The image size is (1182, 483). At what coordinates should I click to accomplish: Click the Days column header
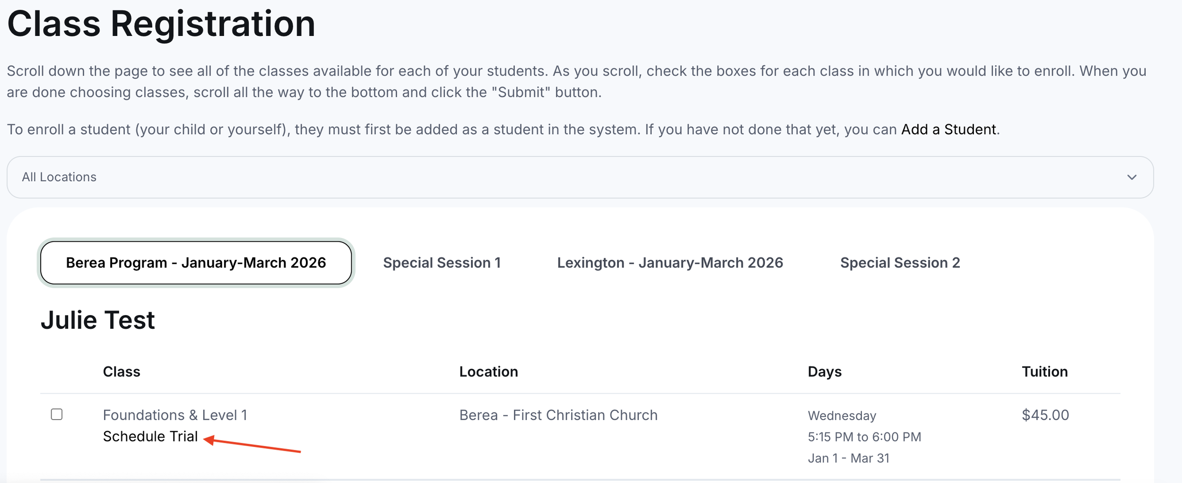825,372
